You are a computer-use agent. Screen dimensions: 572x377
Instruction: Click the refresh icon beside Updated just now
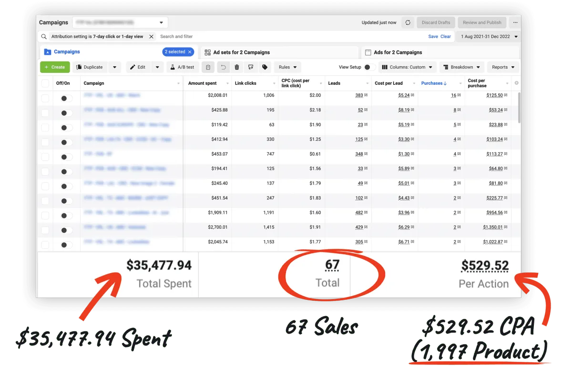click(408, 22)
